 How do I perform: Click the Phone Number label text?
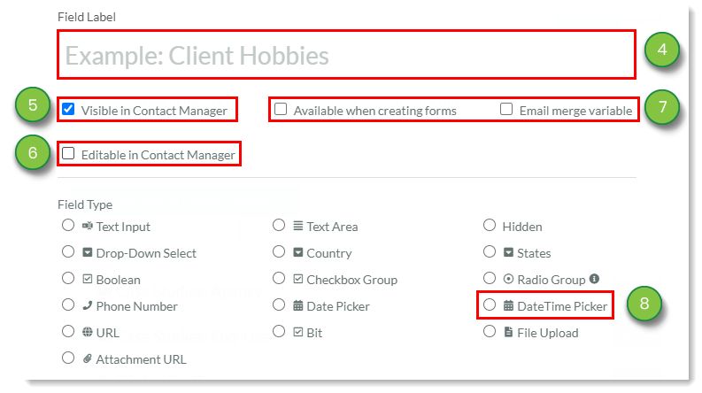pos(136,306)
